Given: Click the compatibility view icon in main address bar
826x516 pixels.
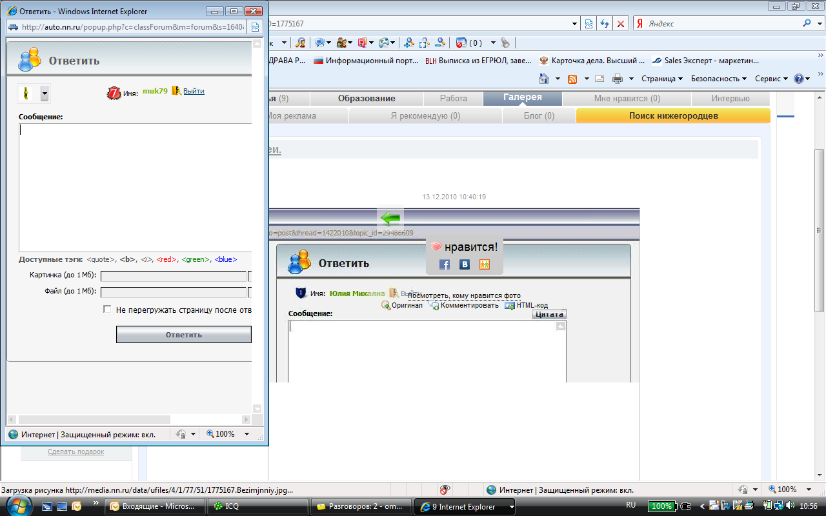Looking at the screenshot, I should pos(589,24).
